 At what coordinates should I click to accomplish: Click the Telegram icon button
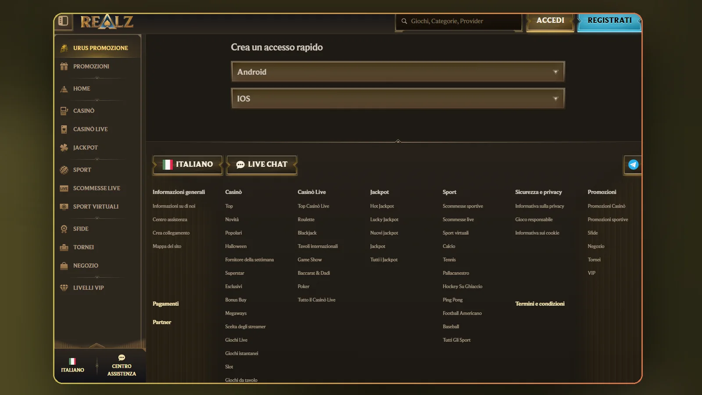pos(633,165)
